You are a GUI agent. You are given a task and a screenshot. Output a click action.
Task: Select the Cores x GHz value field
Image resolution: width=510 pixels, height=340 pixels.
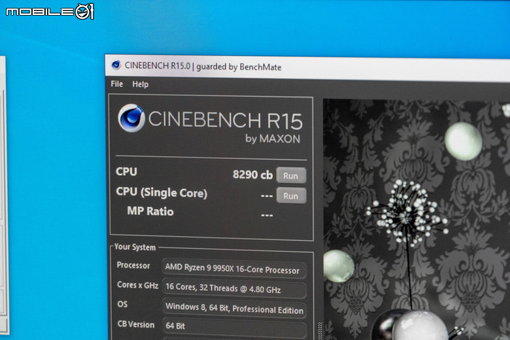(234, 288)
